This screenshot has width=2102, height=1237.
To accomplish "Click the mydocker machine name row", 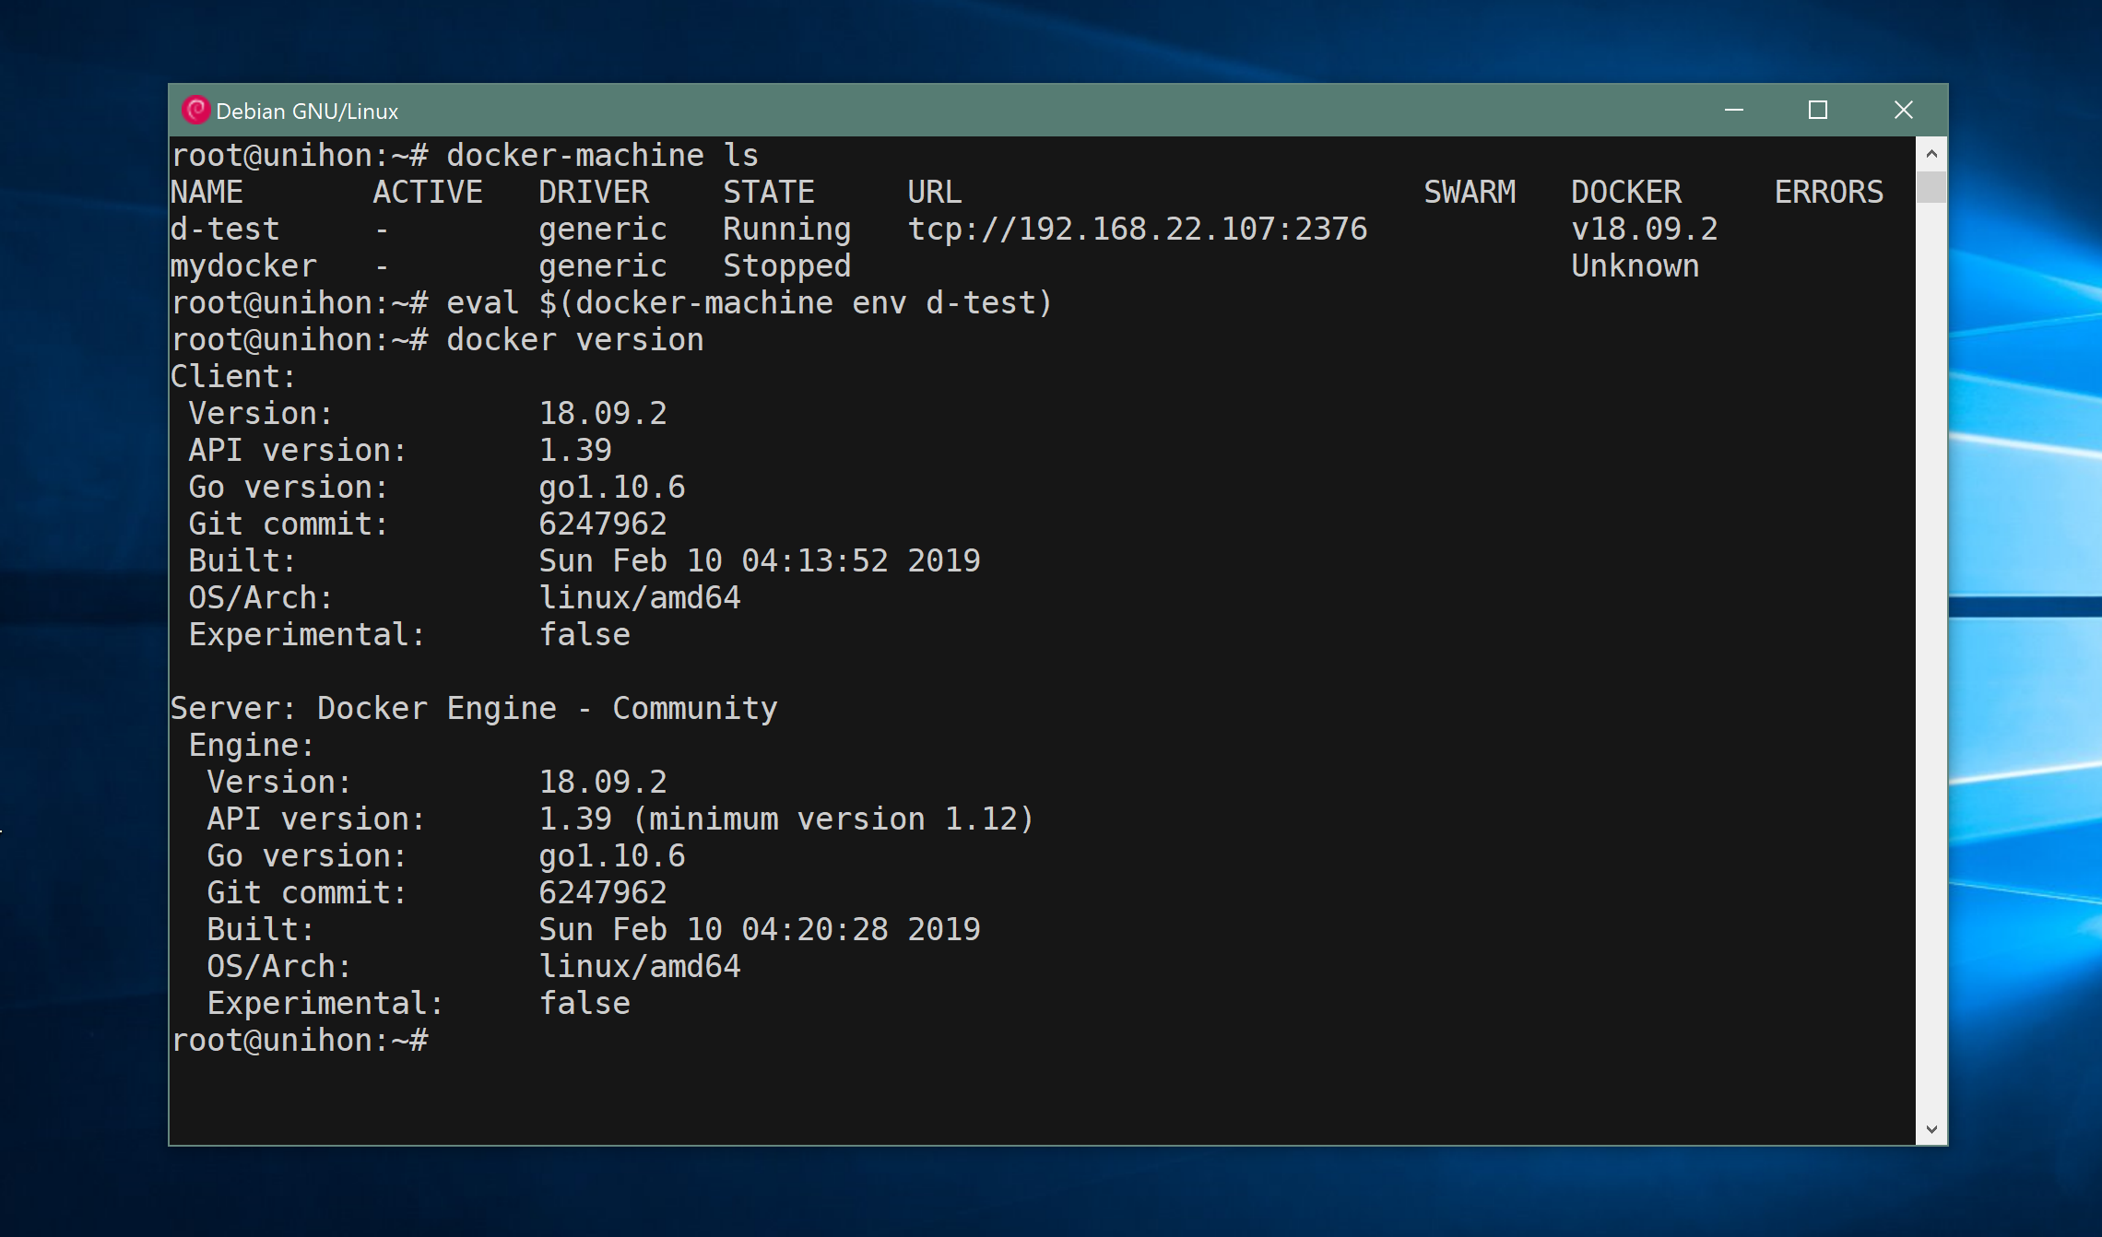I will click(x=243, y=266).
